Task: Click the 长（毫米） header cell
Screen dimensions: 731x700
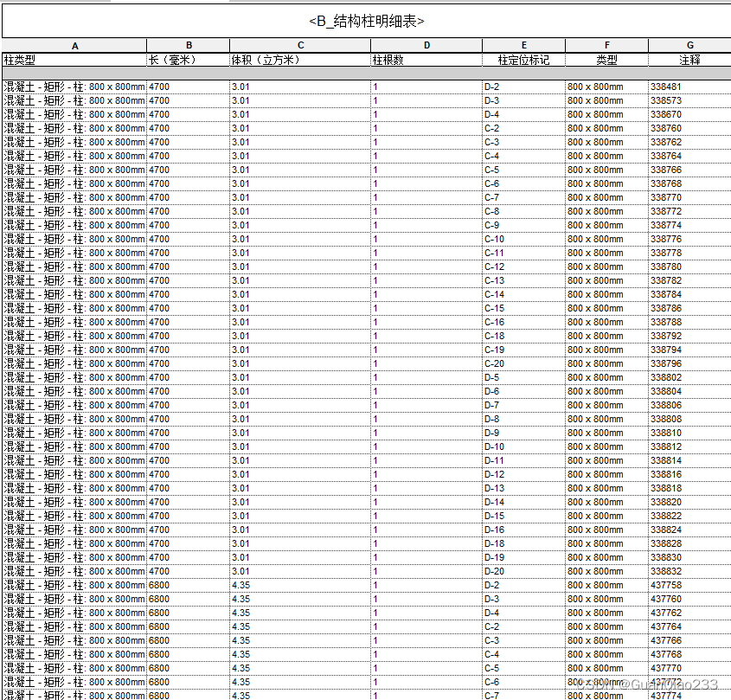Action: coord(189,60)
